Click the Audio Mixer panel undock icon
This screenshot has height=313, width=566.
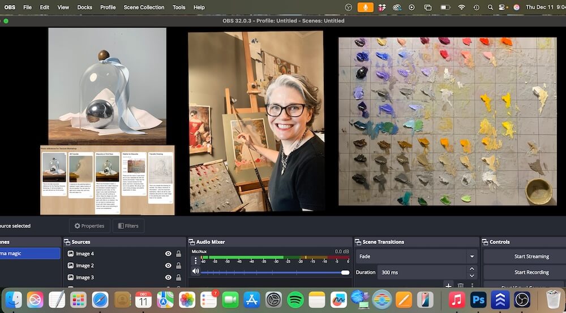191,242
